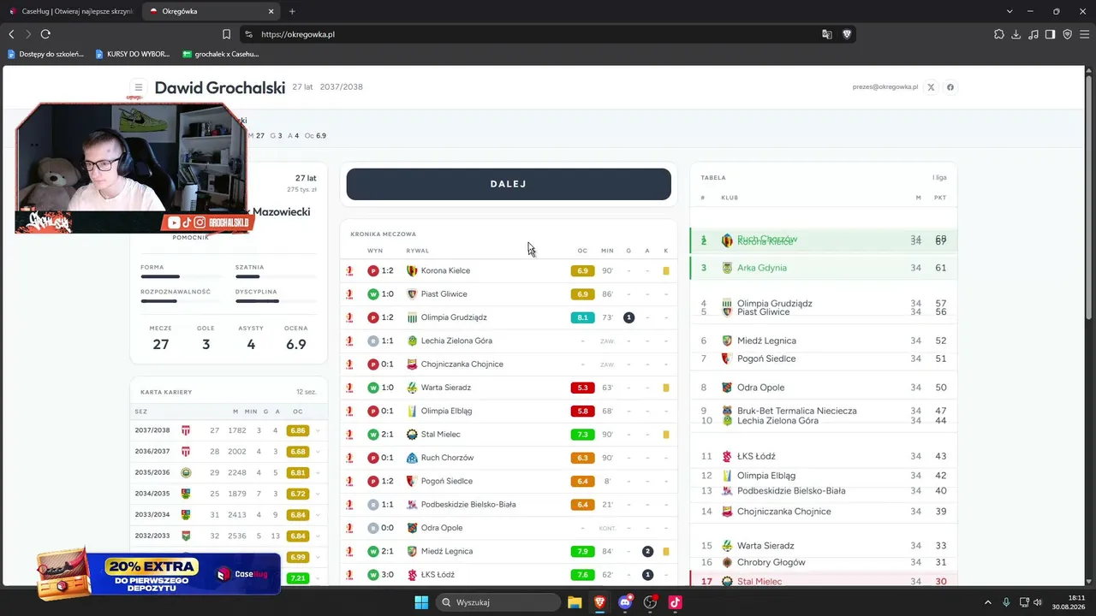Click the yellow card marker for Korona Kielce
This screenshot has height=616, width=1096.
click(666, 270)
